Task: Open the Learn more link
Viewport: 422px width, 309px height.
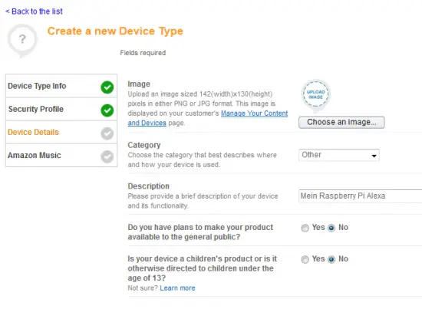Action: pyautogui.click(x=178, y=288)
